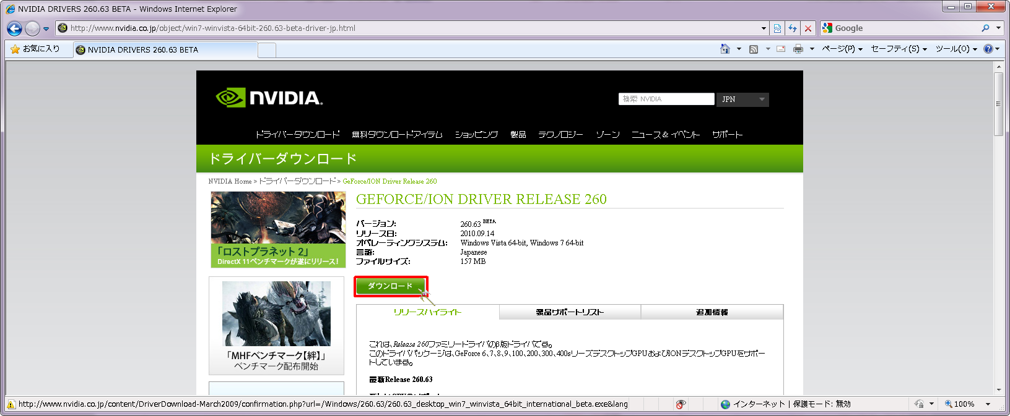Stop page loading with the red X
The width and height of the screenshot is (1010, 416).
click(x=808, y=28)
